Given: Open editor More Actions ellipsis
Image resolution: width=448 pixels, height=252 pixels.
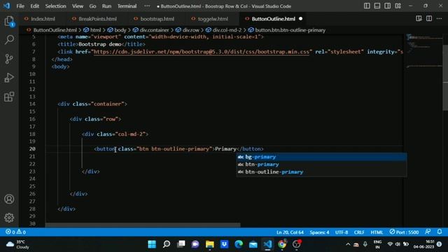Looking at the screenshot, I should tap(439, 19).
